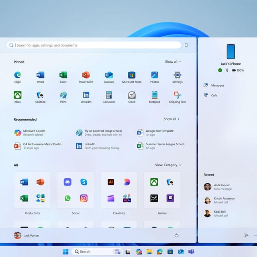The image size is (257, 257).
Task: Launch Word from the Pinned section
Action: pyautogui.click(x=40, y=78)
